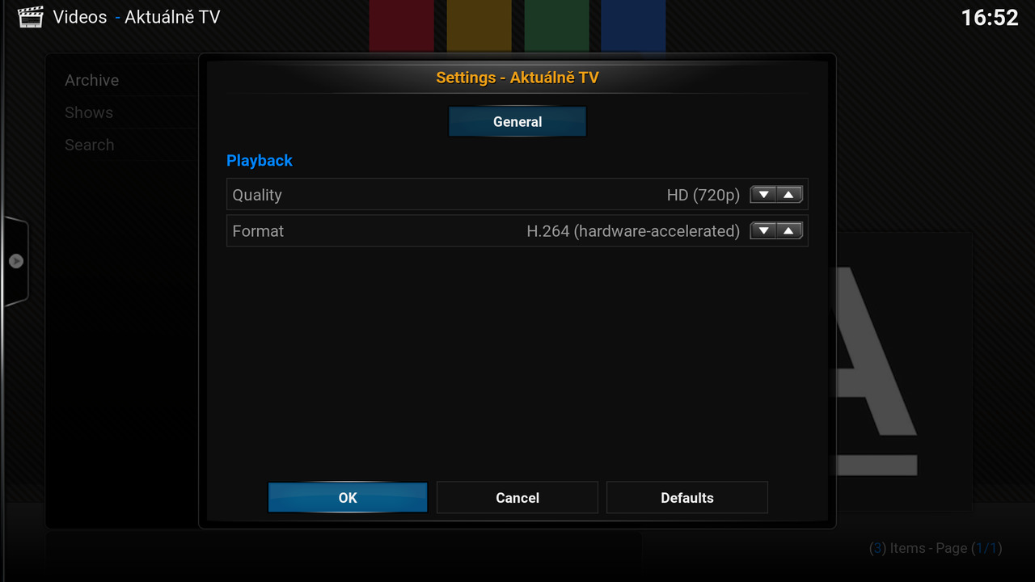
Task: Open the Shows list item
Action: click(x=89, y=112)
